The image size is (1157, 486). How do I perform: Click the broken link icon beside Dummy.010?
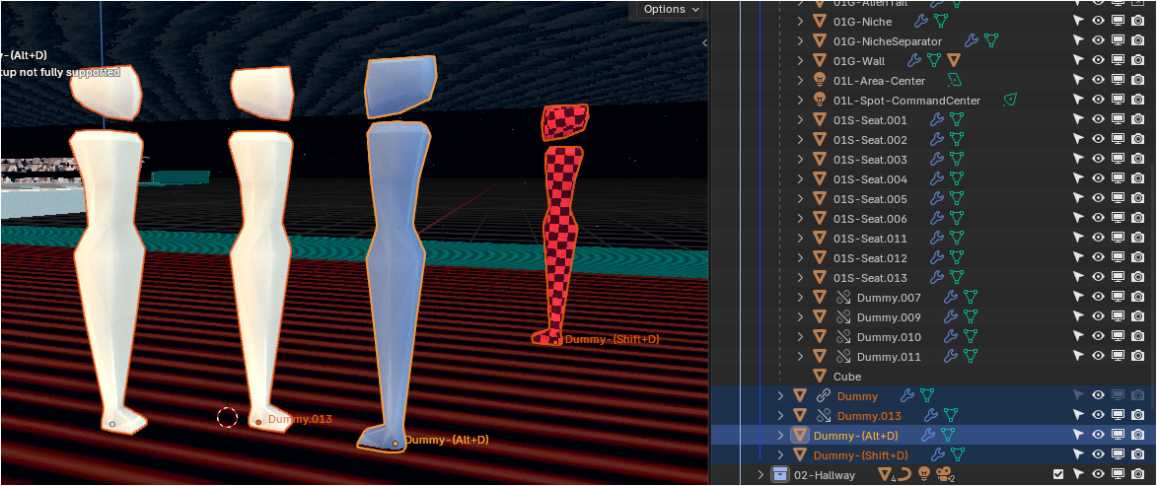click(843, 337)
